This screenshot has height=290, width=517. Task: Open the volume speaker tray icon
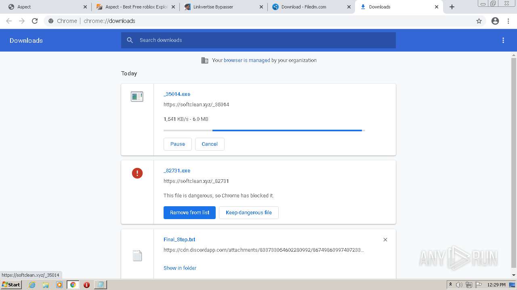459,285
